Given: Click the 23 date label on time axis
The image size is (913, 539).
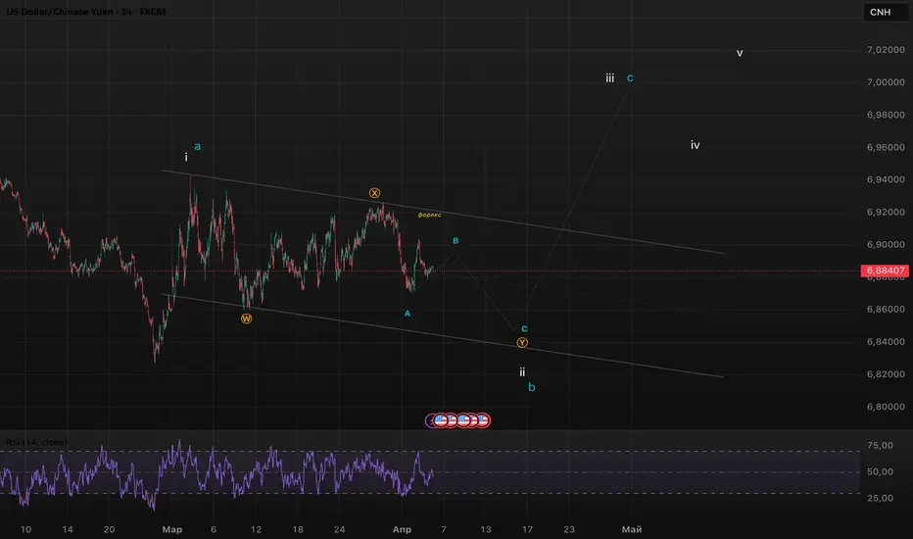Looking at the screenshot, I should click(569, 529).
